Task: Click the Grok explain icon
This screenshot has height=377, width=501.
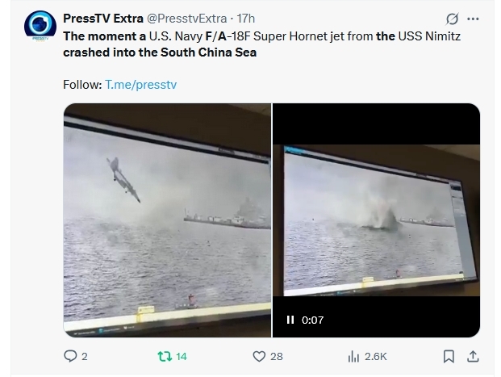Action: 452,19
